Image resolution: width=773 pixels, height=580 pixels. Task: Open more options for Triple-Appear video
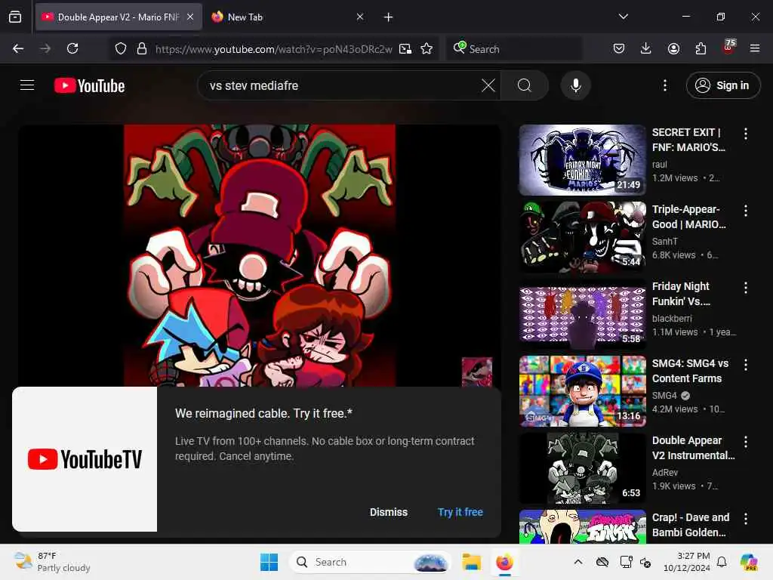coord(745,211)
